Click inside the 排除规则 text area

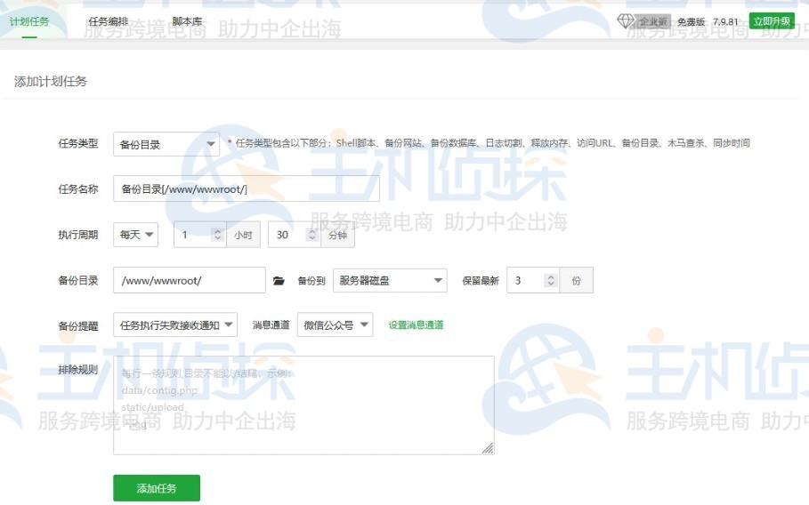point(303,405)
